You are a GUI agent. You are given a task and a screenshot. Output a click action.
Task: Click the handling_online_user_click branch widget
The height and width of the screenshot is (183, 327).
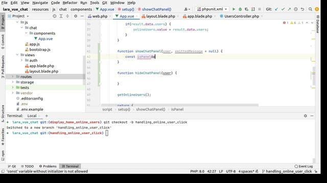[287, 171]
